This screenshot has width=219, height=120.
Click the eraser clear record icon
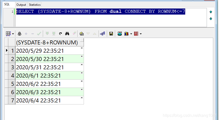(x=74, y=33)
